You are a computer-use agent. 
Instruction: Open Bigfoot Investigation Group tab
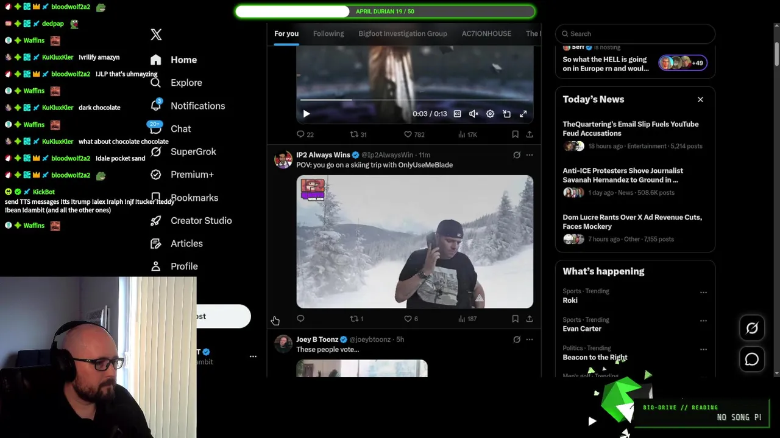coord(403,33)
